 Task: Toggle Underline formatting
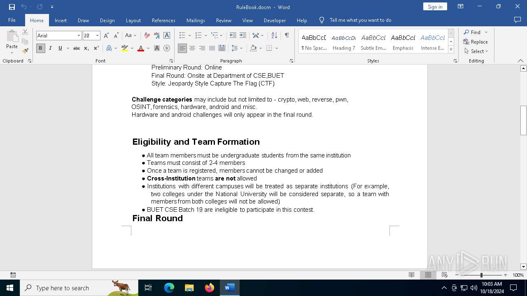point(60,48)
